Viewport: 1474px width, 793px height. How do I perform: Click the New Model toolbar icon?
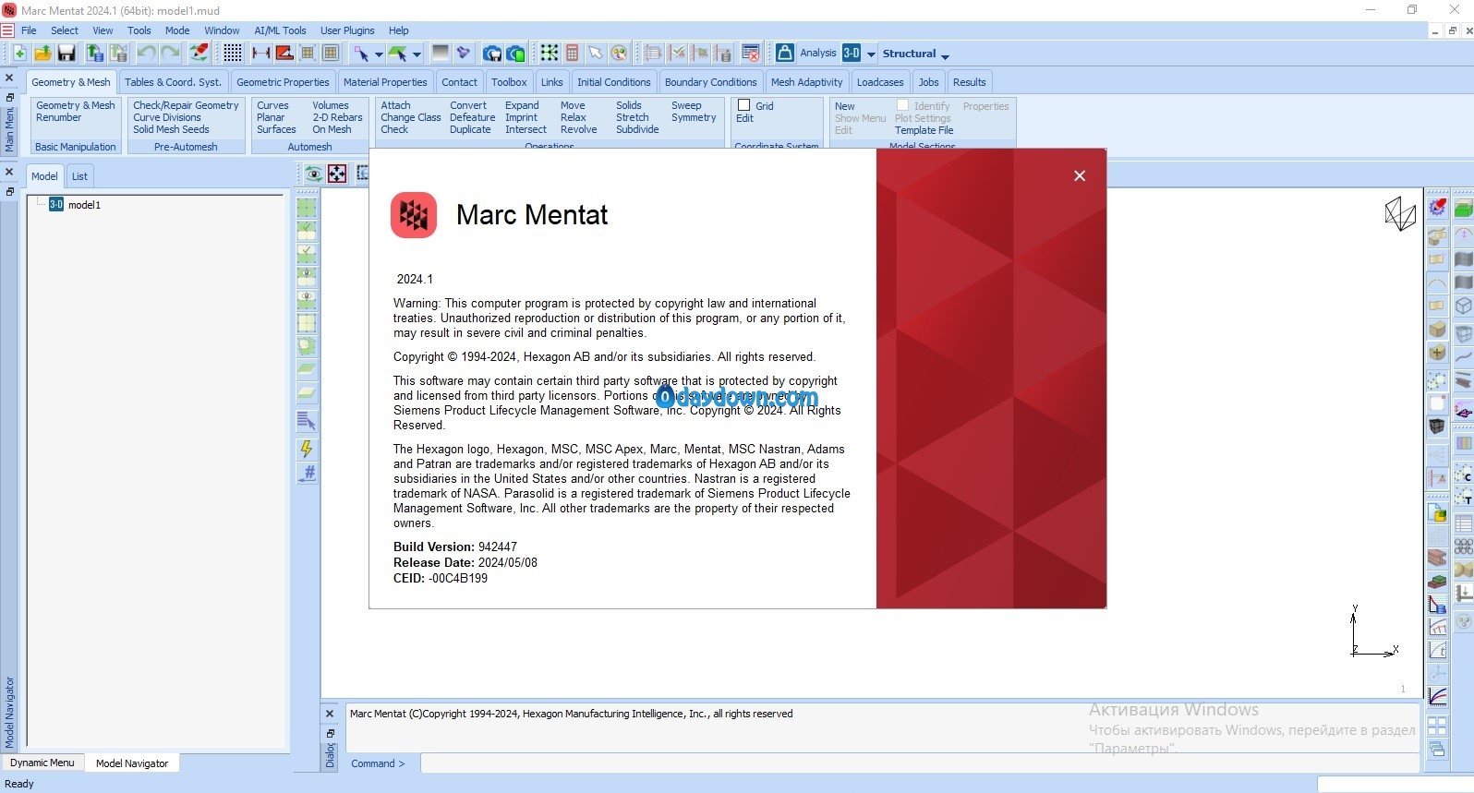(18, 54)
